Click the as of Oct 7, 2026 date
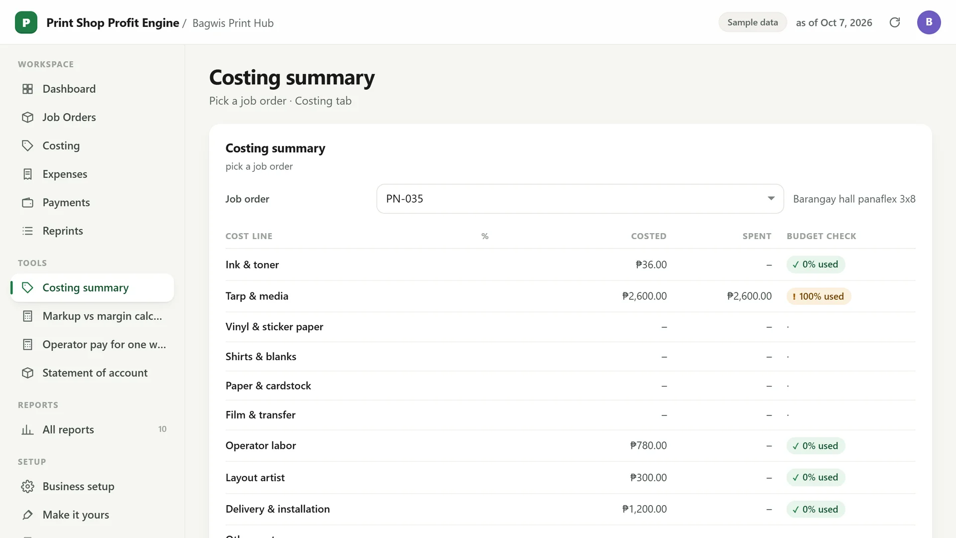Image resolution: width=956 pixels, height=538 pixels. 834,22
